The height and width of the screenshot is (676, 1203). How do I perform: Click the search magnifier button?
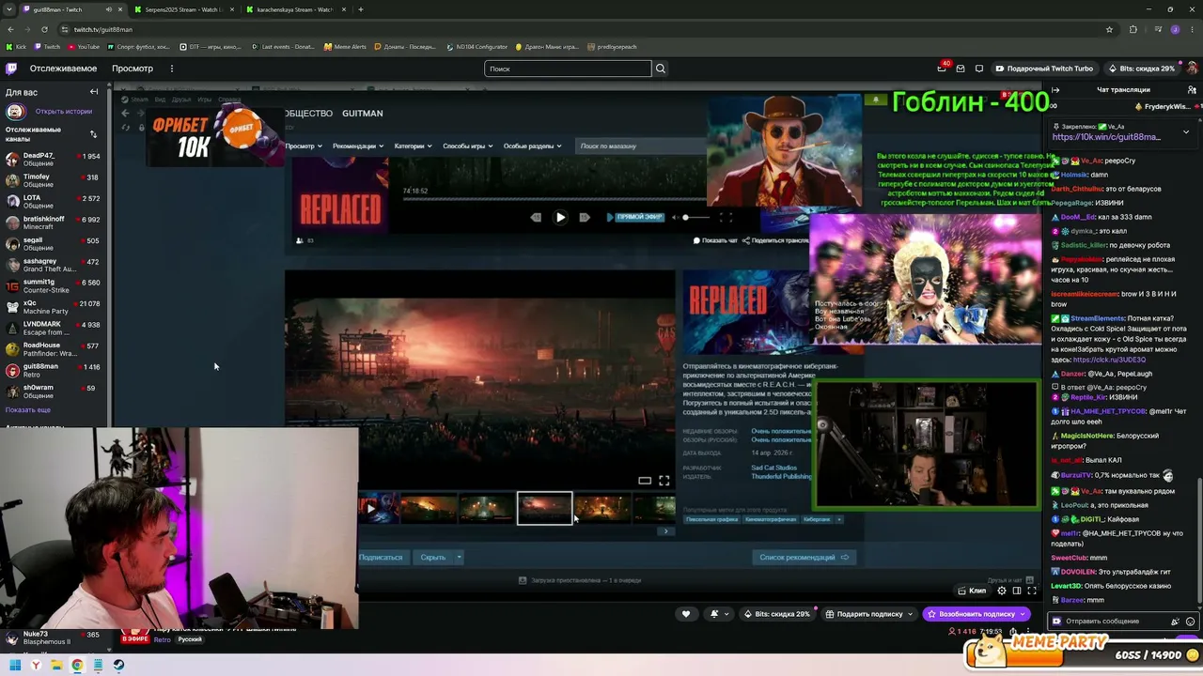tap(661, 69)
